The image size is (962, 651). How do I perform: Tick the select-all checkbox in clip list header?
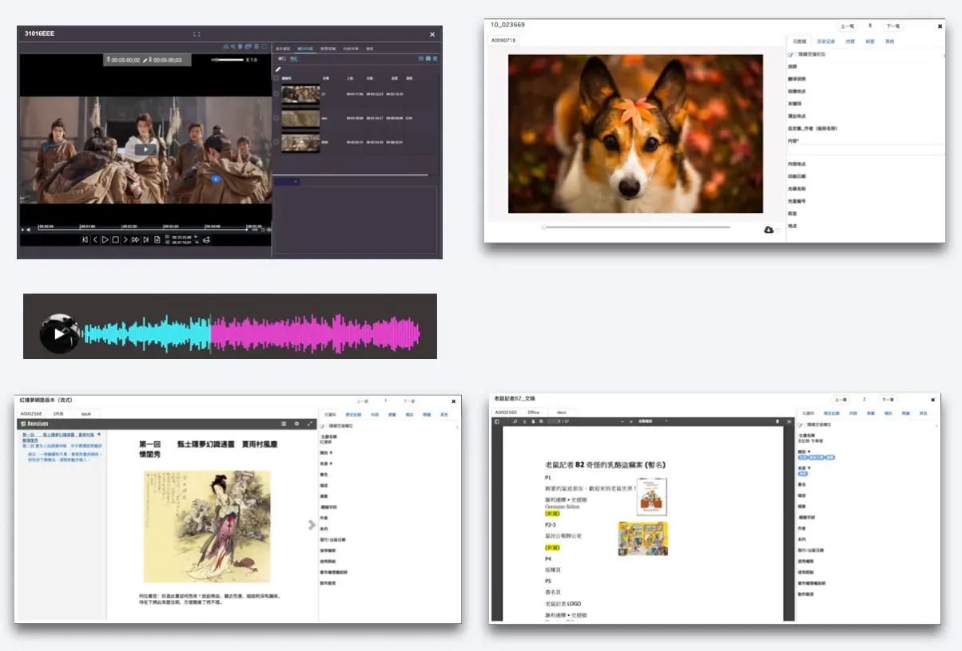[276, 78]
